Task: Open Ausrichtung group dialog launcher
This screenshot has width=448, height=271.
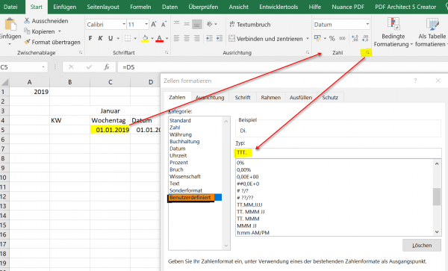Action: pyautogui.click(x=308, y=52)
